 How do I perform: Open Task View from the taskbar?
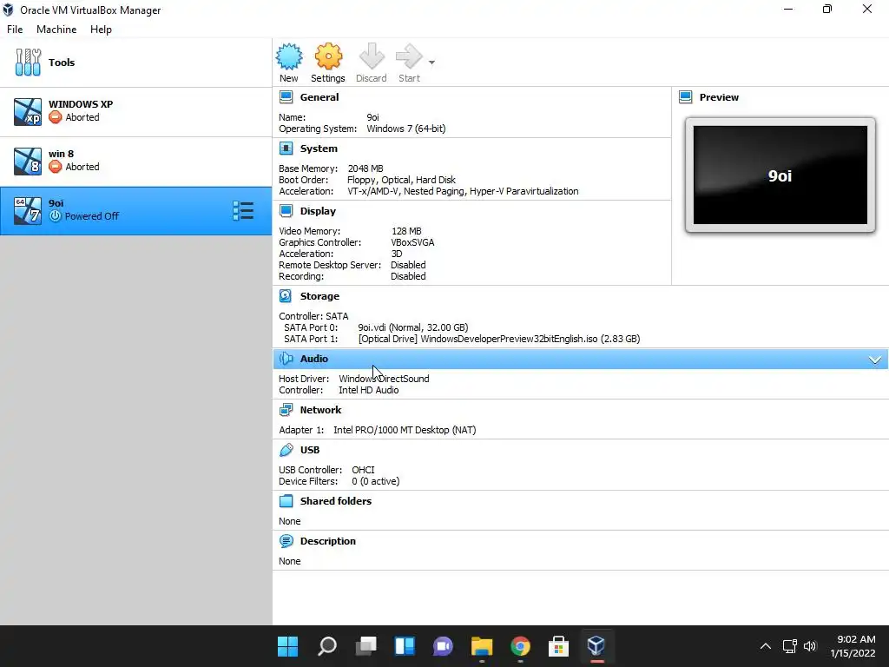[x=365, y=646]
